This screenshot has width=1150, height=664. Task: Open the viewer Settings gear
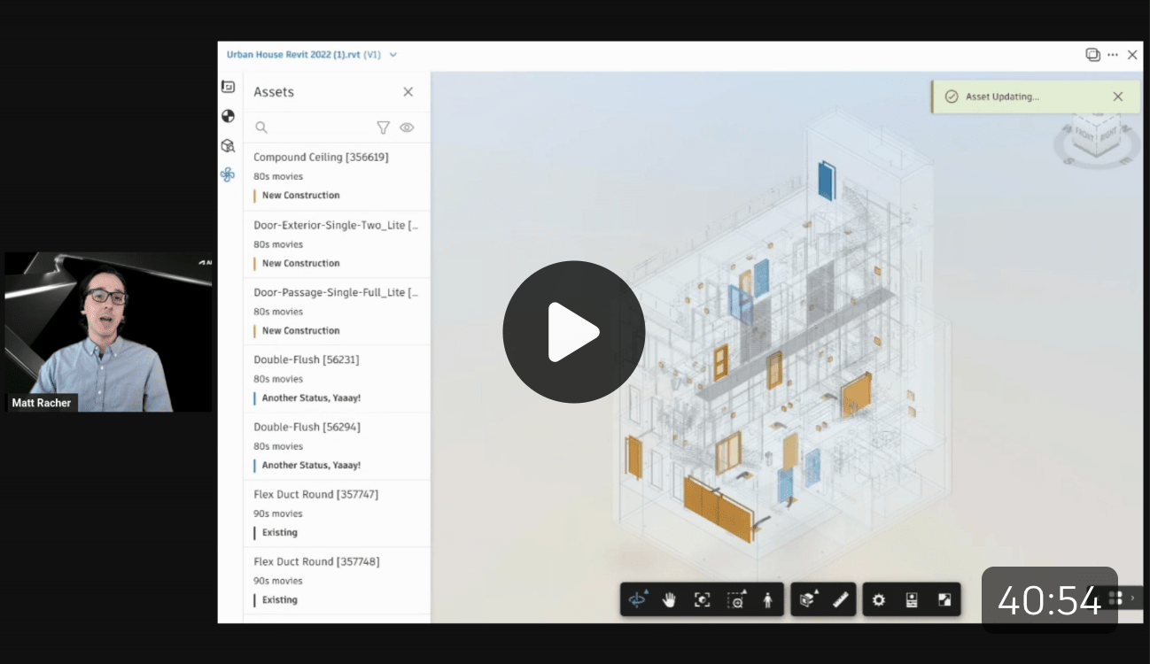tap(877, 599)
